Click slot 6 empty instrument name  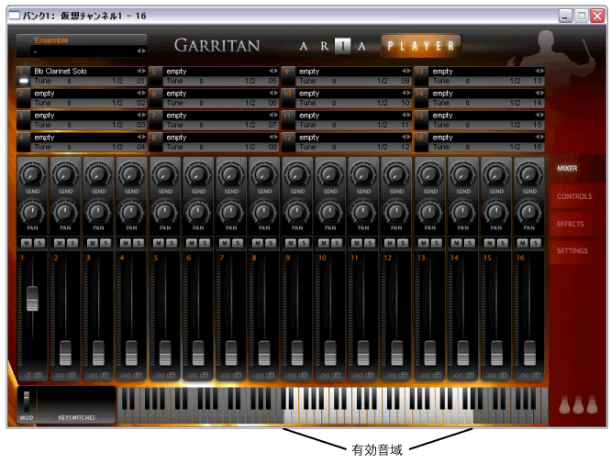176,94
